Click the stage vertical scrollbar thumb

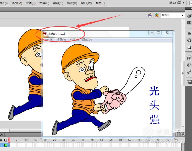[183, 73]
